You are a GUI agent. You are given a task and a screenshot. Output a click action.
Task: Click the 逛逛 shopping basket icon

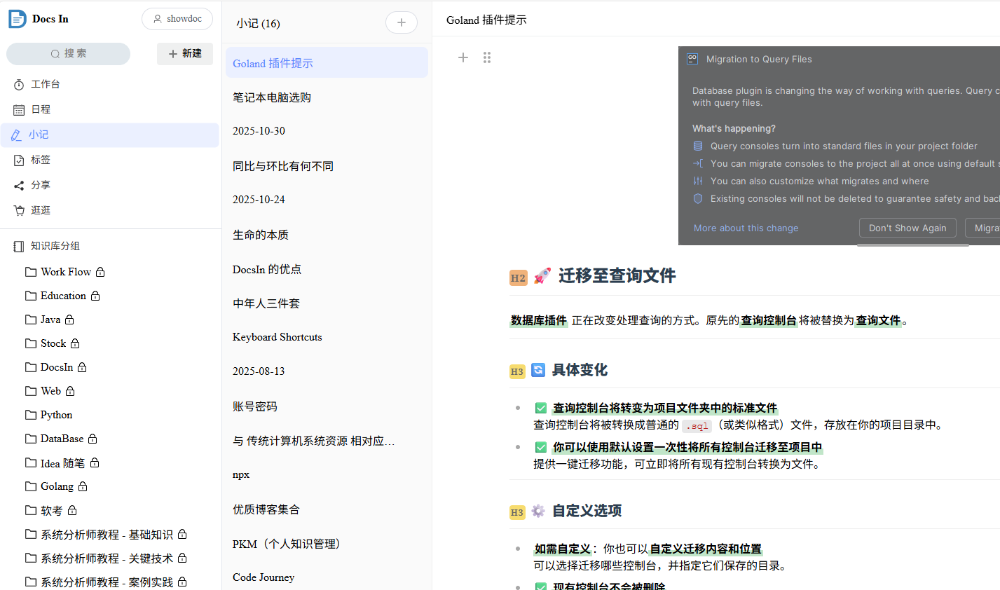point(19,210)
